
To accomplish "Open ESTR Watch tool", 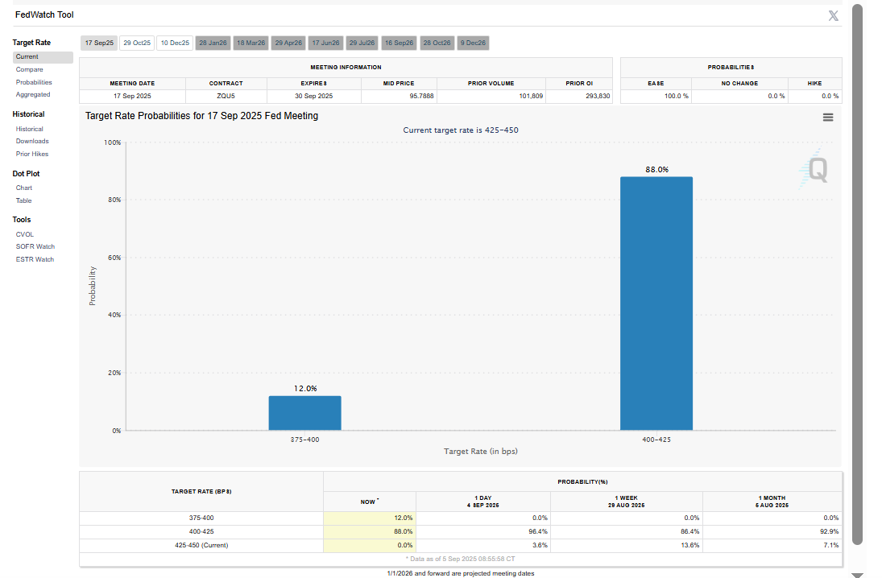I will point(35,259).
